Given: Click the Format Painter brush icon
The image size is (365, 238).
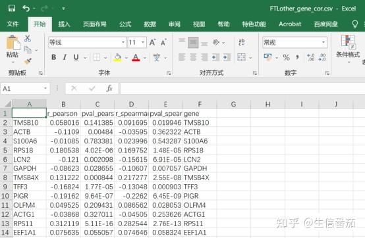Looking at the screenshot, I should (28, 61).
